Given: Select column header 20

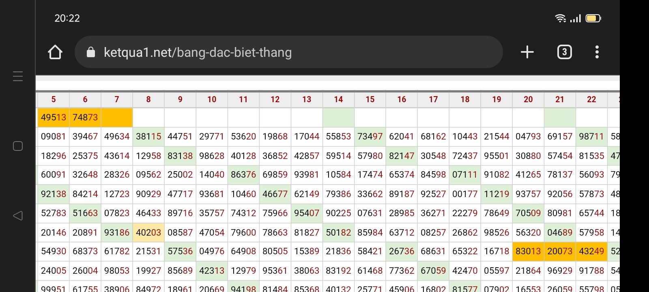Looking at the screenshot, I should pyautogui.click(x=528, y=99).
